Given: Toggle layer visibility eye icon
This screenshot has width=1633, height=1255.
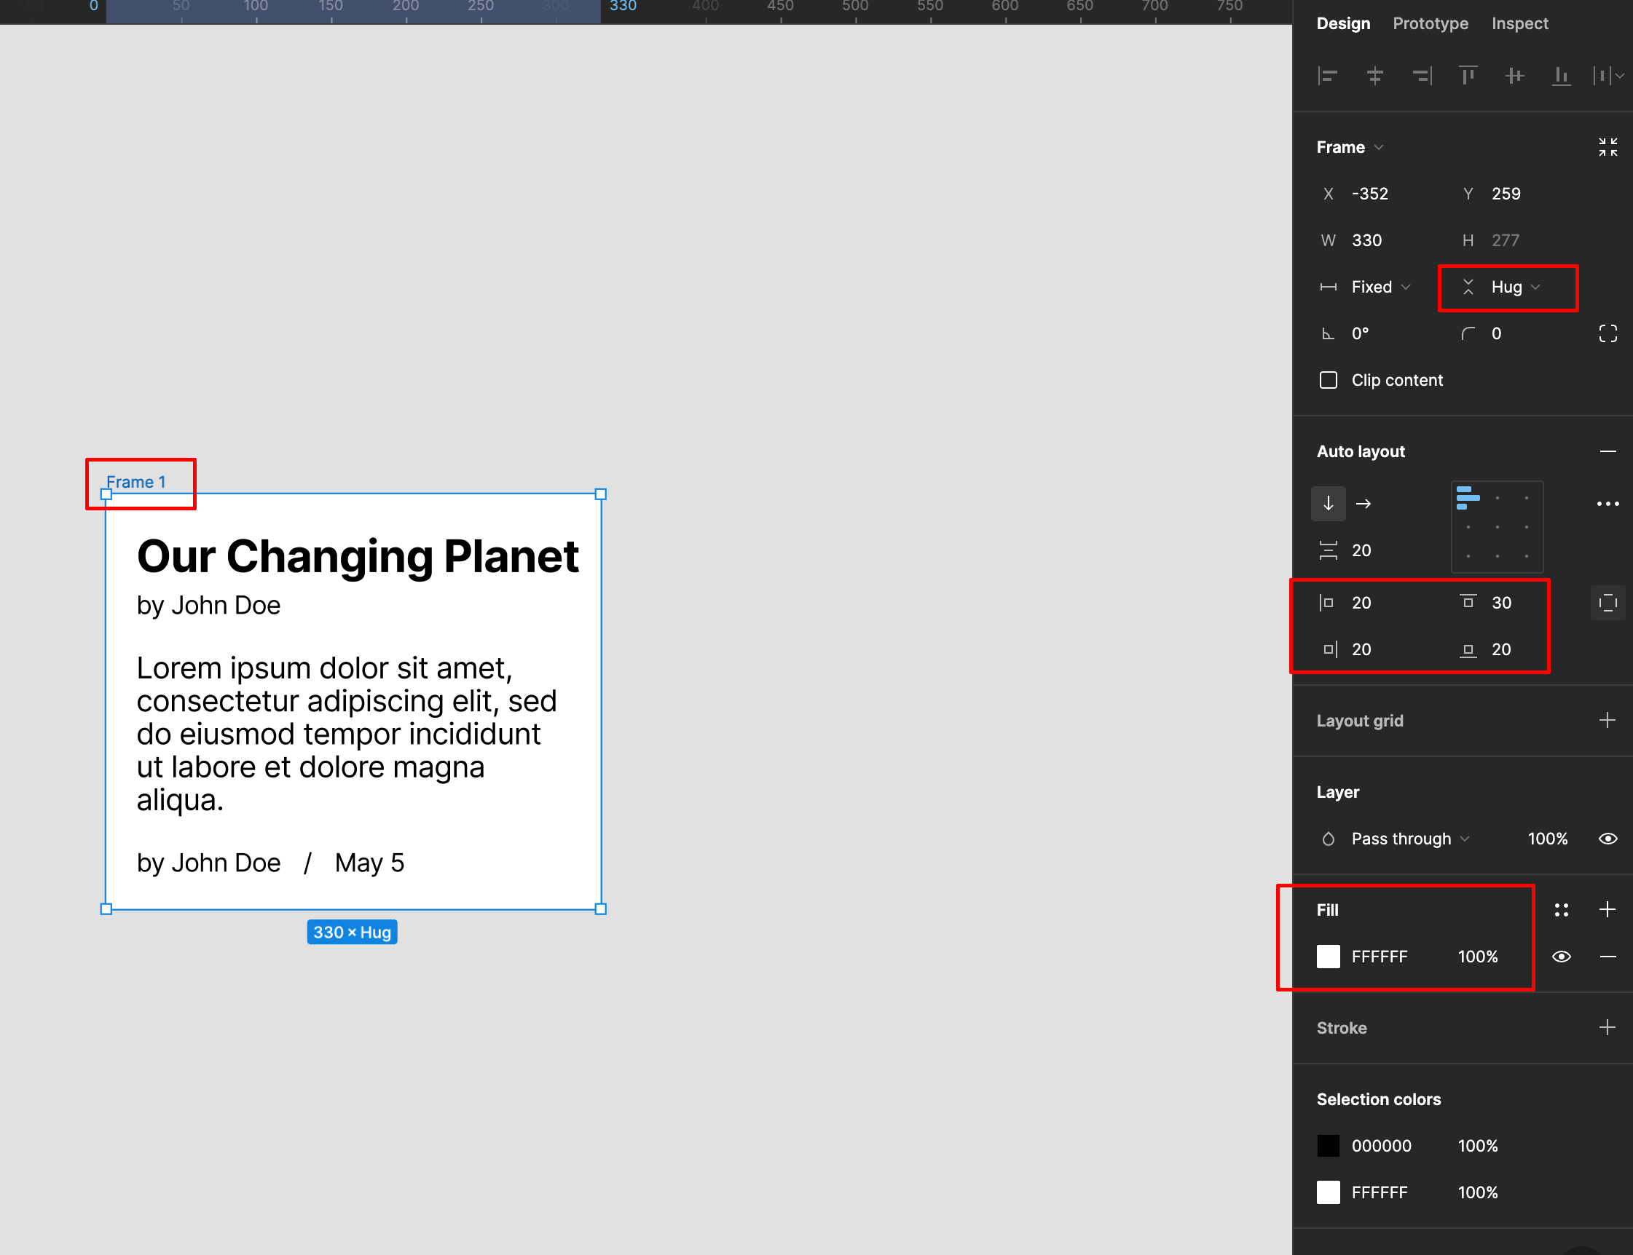Looking at the screenshot, I should pyautogui.click(x=1608, y=839).
